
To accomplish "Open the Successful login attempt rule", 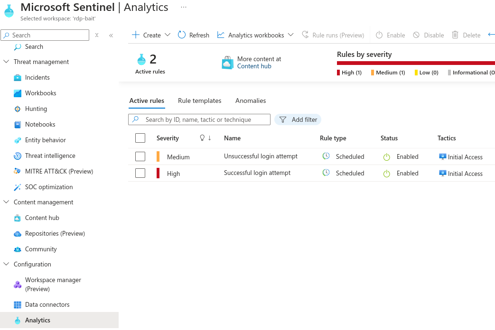I will point(257,173).
